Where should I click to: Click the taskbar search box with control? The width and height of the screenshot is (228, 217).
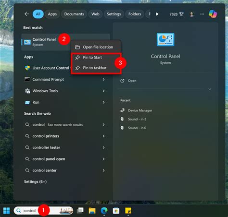43,211
